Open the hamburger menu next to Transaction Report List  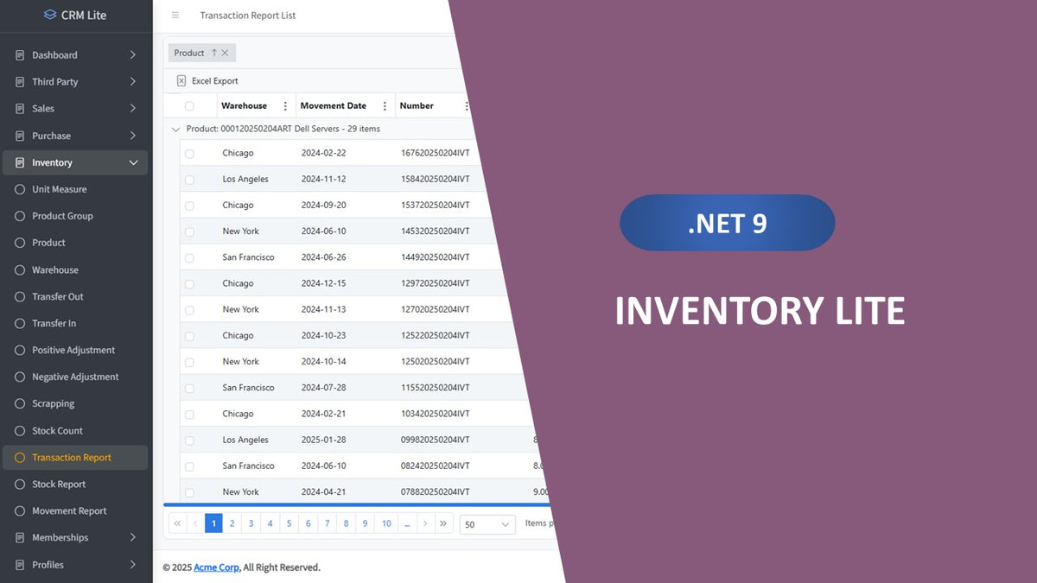point(173,15)
